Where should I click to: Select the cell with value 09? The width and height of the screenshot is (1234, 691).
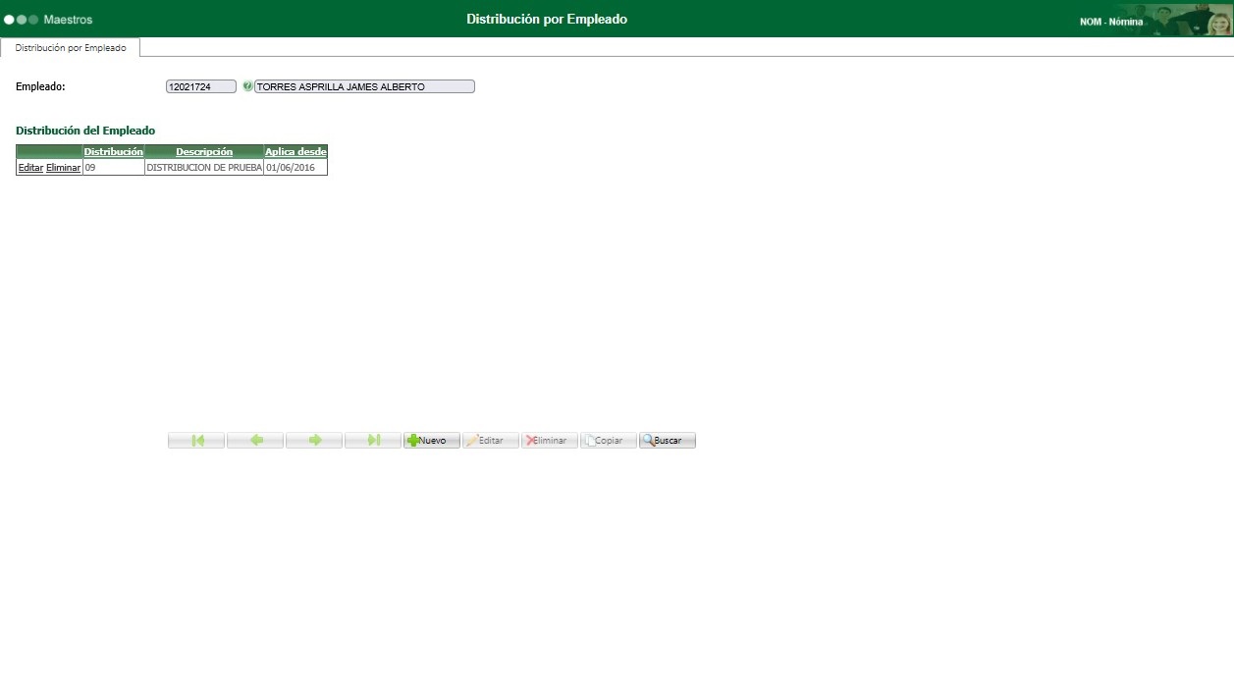point(113,168)
